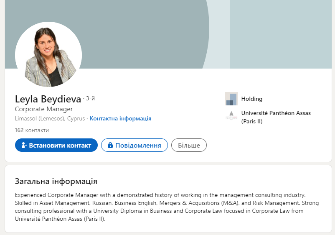Click the Université Panthéon Assas logo icon

coord(231,117)
